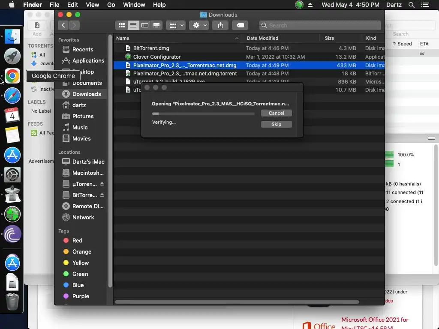Screen dimensions: 439x329
Task: Switch Finder to column view
Action: 145,25
